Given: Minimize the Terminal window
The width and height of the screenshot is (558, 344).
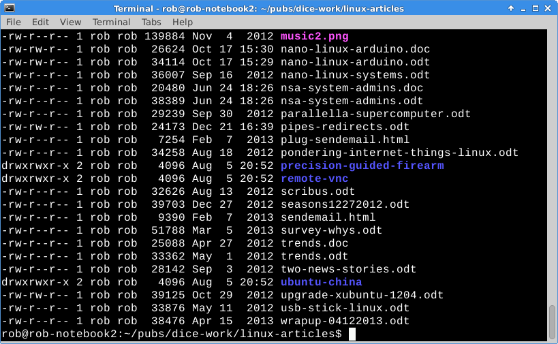Looking at the screenshot, I should [x=523, y=8].
